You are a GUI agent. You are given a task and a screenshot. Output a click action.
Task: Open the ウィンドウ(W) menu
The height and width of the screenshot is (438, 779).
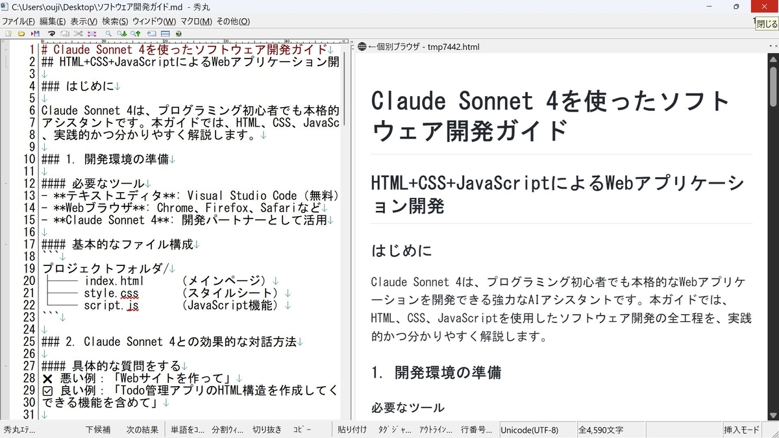154,21
